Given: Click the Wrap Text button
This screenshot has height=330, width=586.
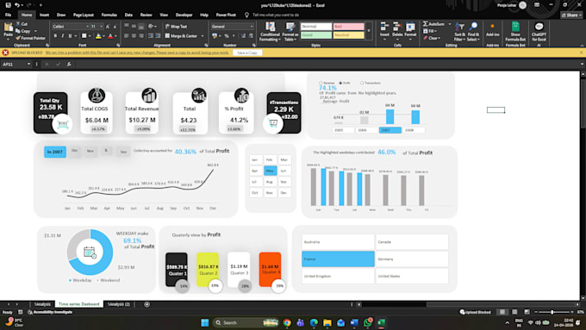Looking at the screenshot, I should [176, 27].
